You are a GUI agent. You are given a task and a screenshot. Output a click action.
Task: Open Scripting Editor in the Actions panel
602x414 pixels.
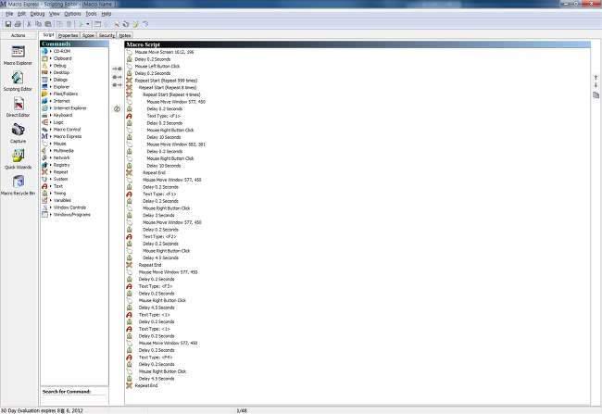click(x=18, y=82)
